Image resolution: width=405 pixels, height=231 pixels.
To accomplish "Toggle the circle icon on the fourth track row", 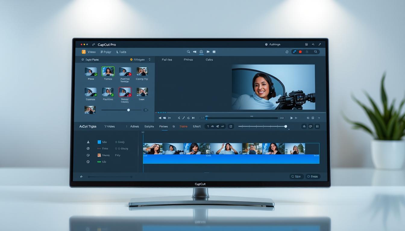I will point(88,162).
